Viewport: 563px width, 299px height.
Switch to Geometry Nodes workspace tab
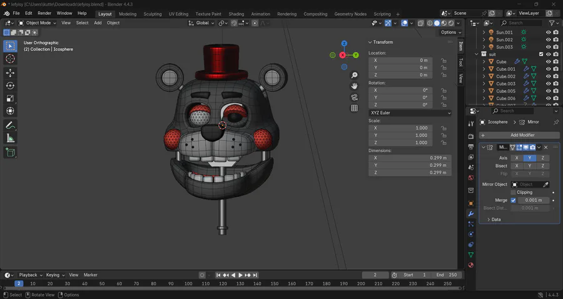click(350, 14)
